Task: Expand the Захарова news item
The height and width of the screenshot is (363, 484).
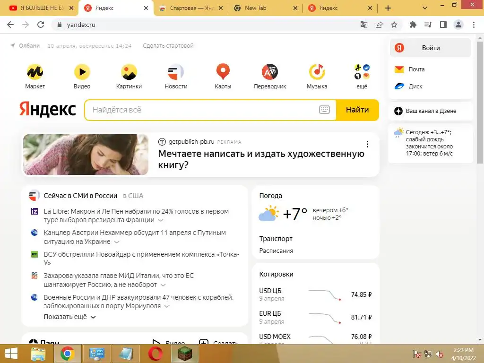Action: click(x=163, y=285)
